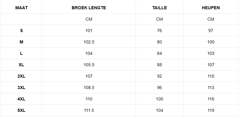Click the 102.5 broek lengte cell
Viewport: 240px width, 118px height.
pyautogui.click(x=89, y=42)
